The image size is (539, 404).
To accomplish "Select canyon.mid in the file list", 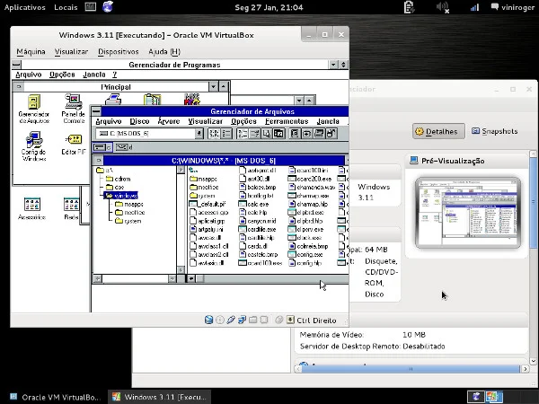I will coord(258,221).
